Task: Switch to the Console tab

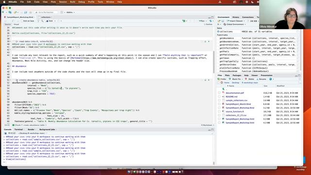Action: [x=8, y=129]
